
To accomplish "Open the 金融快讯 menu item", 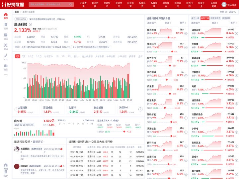I will [x=119, y=5].
